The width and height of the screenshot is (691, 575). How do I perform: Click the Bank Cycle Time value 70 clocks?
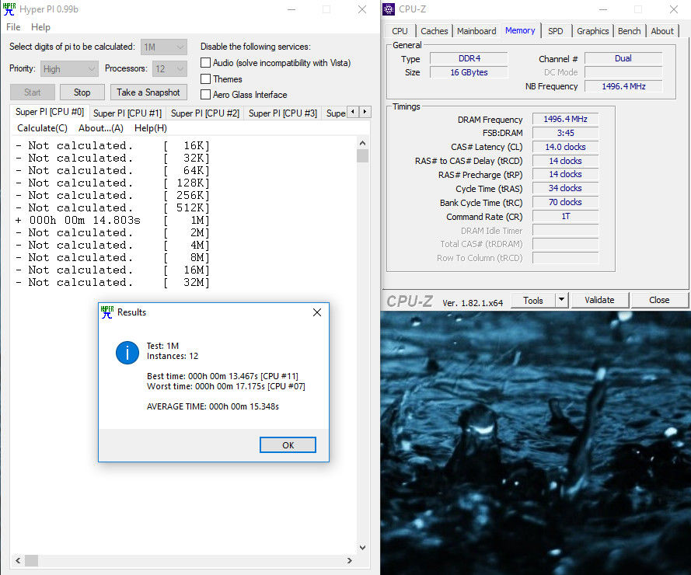click(565, 202)
